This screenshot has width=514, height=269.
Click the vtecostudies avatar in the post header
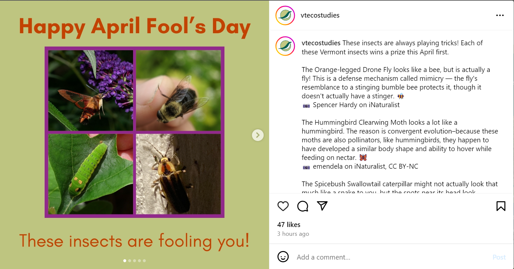pos(285,15)
